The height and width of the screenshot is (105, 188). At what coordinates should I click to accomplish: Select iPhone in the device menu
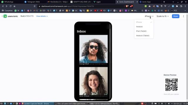(x=144, y=22)
